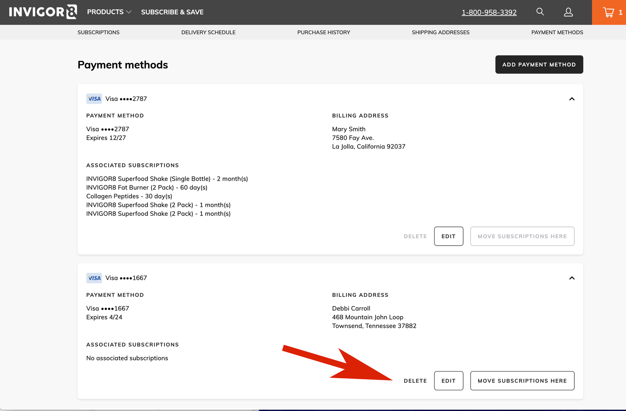Open the user account icon
Image resolution: width=626 pixels, height=411 pixels.
[x=568, y=12]
